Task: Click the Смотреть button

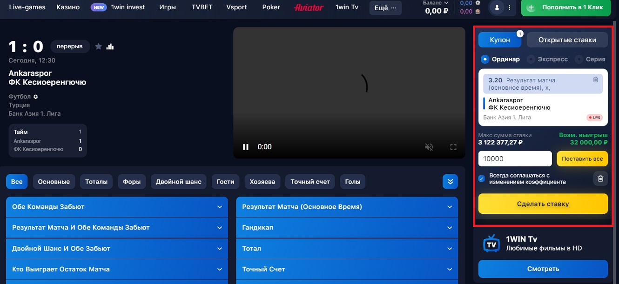Action: 543,269
